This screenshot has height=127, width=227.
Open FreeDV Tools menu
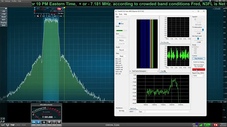point(120,14)
